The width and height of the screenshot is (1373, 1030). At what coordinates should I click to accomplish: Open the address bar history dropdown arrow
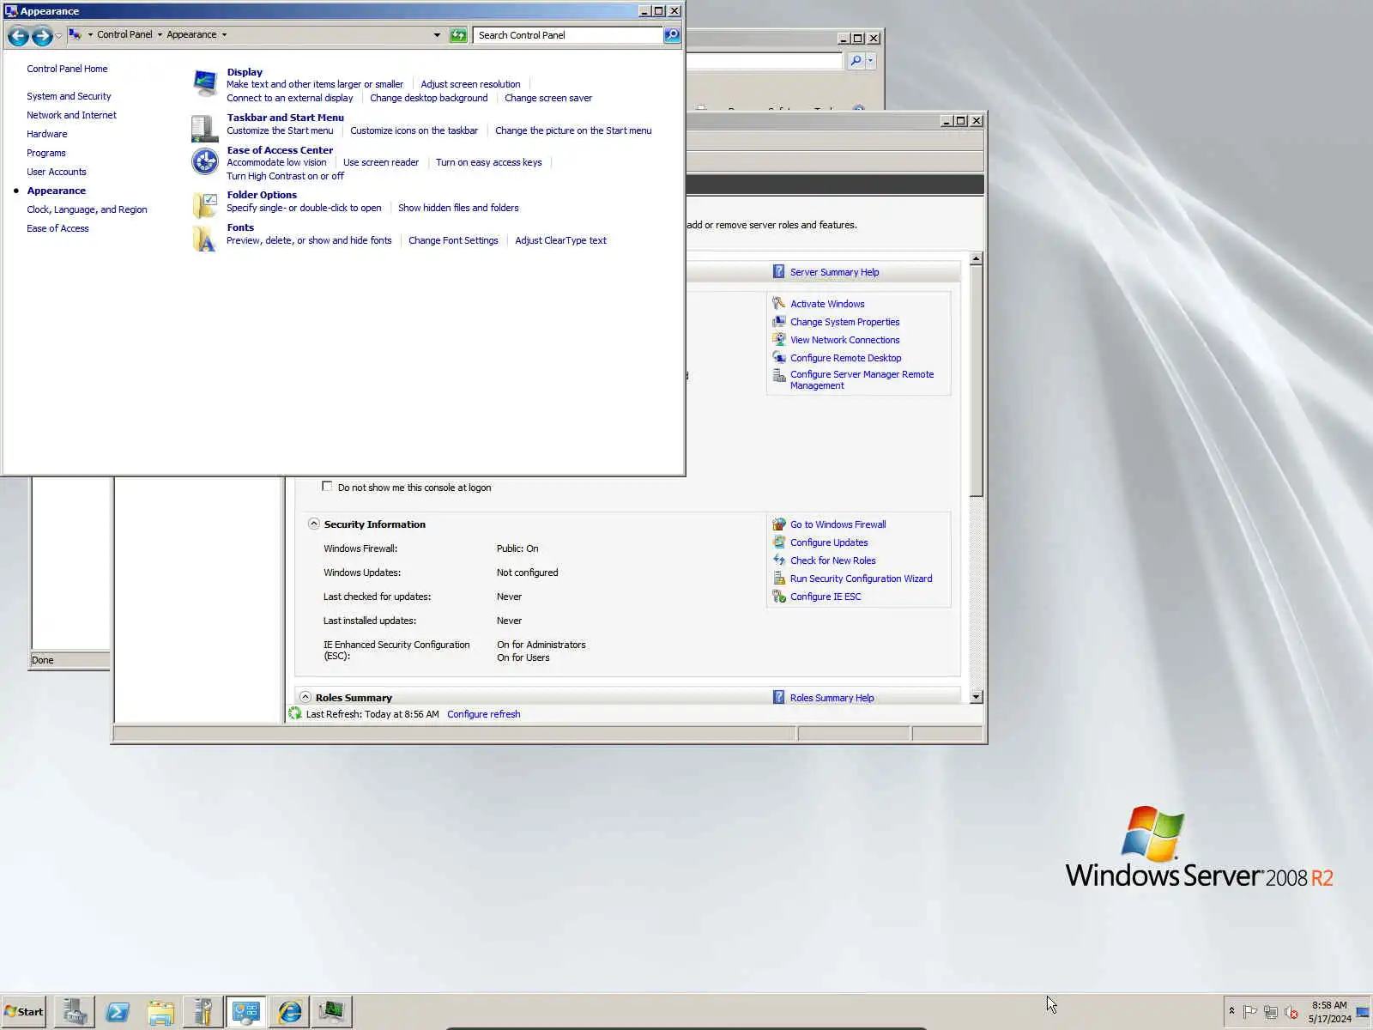[x=437, y=35]
